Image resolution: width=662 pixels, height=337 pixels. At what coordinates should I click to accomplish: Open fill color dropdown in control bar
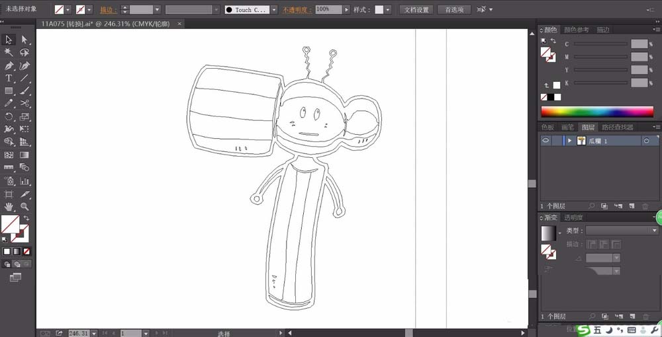point(68,9)
